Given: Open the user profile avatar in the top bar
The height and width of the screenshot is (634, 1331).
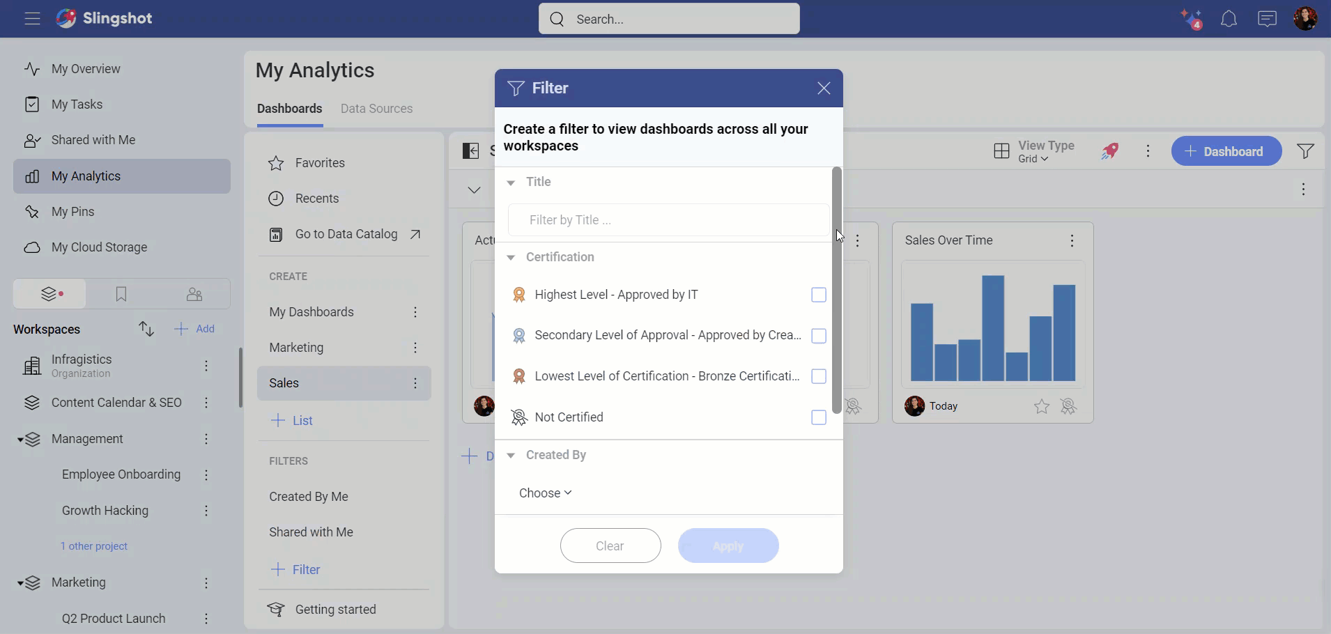Looking at the screenshot, I should click(1305, 19).
